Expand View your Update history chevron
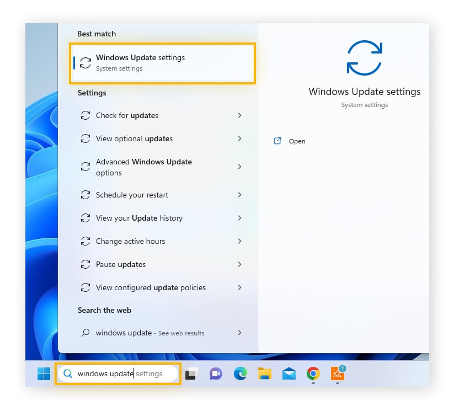Screen dimensions: 454x411 pyautogui.click(x=239, y=218)
